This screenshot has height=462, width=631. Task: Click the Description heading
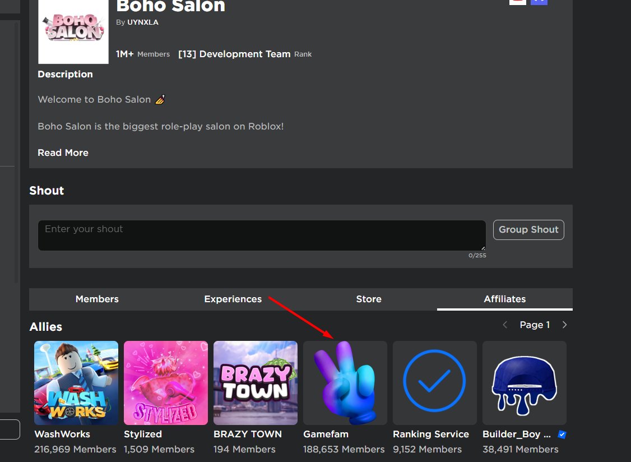[65, 74]
